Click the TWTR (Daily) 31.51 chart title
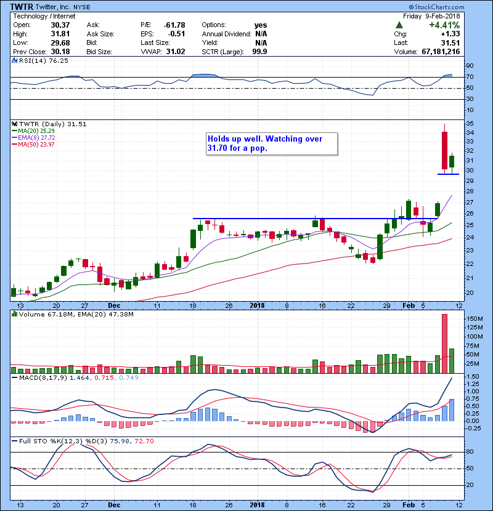 click(53, 124)
